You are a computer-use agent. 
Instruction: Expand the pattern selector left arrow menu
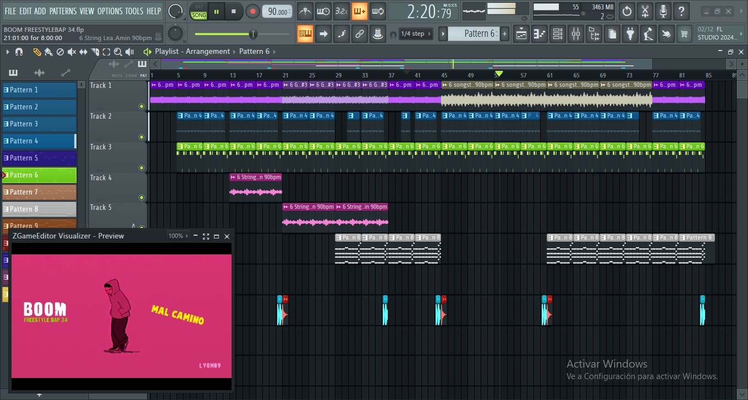click(x=443, y=34)
